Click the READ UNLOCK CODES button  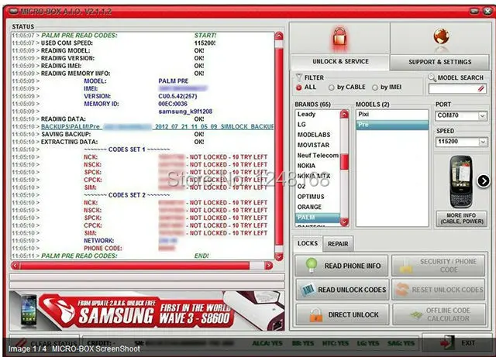(x=343, y=290)
